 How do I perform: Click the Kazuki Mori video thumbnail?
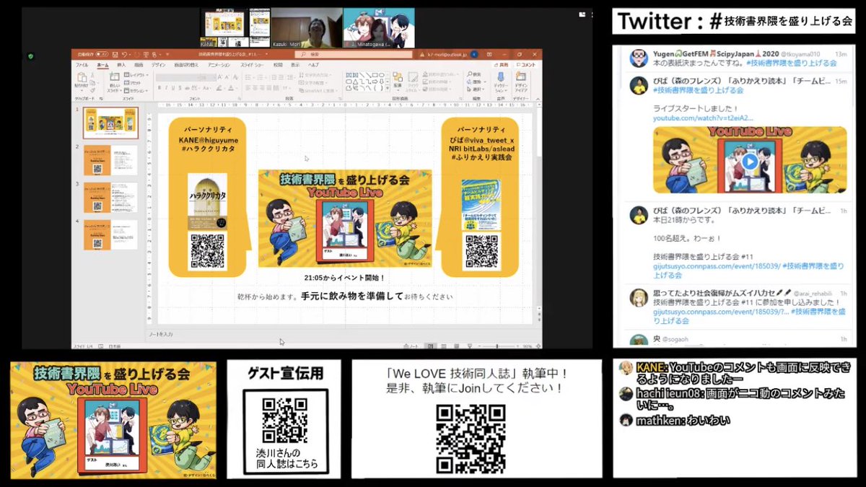(x=307, y=27)
